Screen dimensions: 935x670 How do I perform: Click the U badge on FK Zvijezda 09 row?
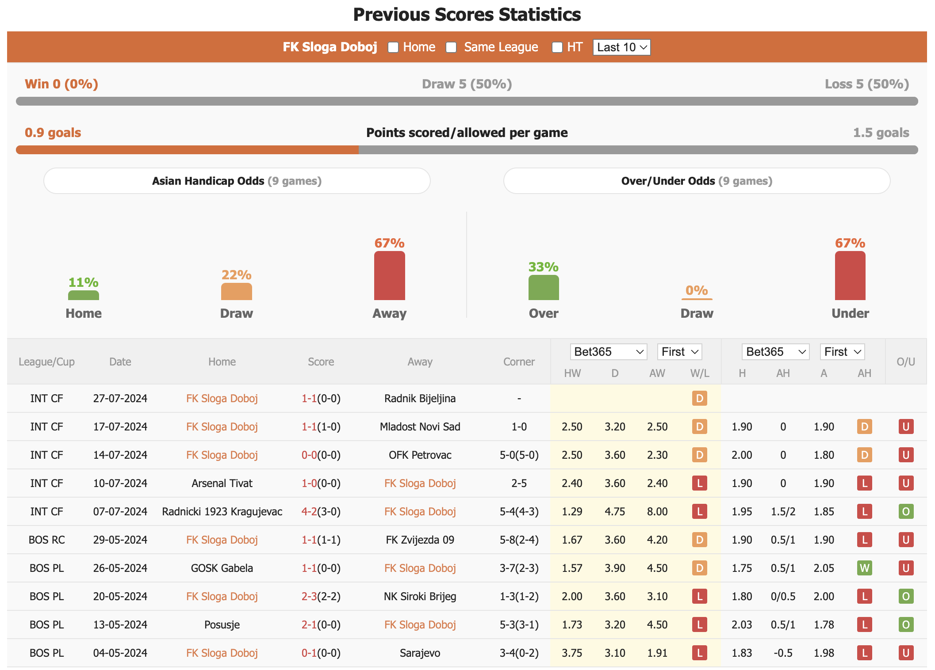[x=906, y=540]
